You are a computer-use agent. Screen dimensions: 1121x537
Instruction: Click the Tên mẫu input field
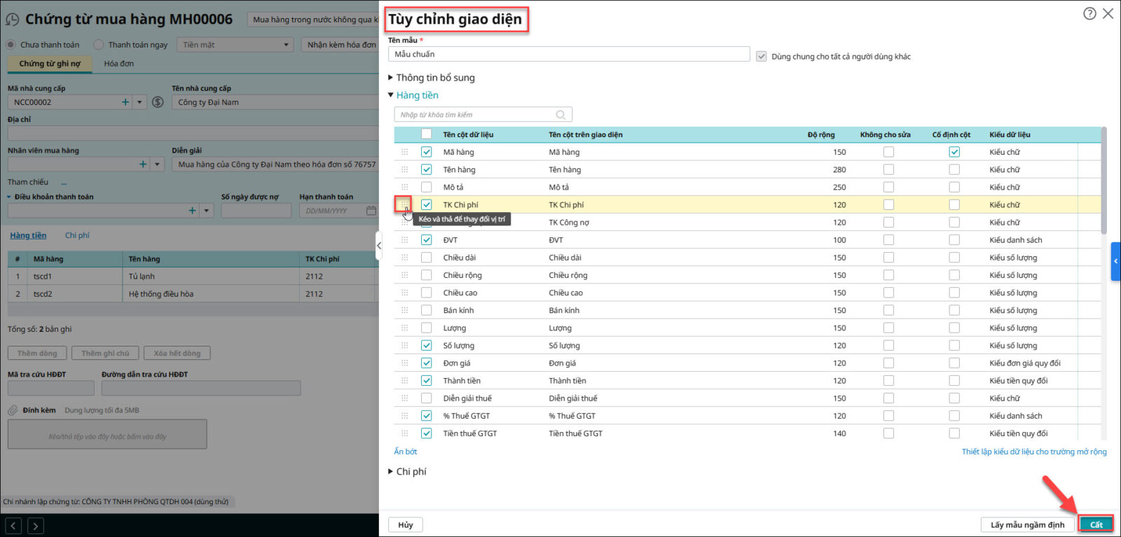[x=568, y=54]
